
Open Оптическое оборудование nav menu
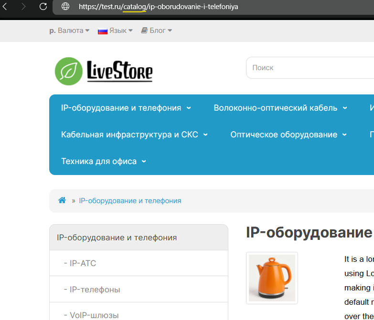point(289,134)
